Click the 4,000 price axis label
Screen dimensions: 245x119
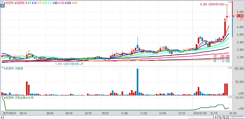(x=240, y=35)
